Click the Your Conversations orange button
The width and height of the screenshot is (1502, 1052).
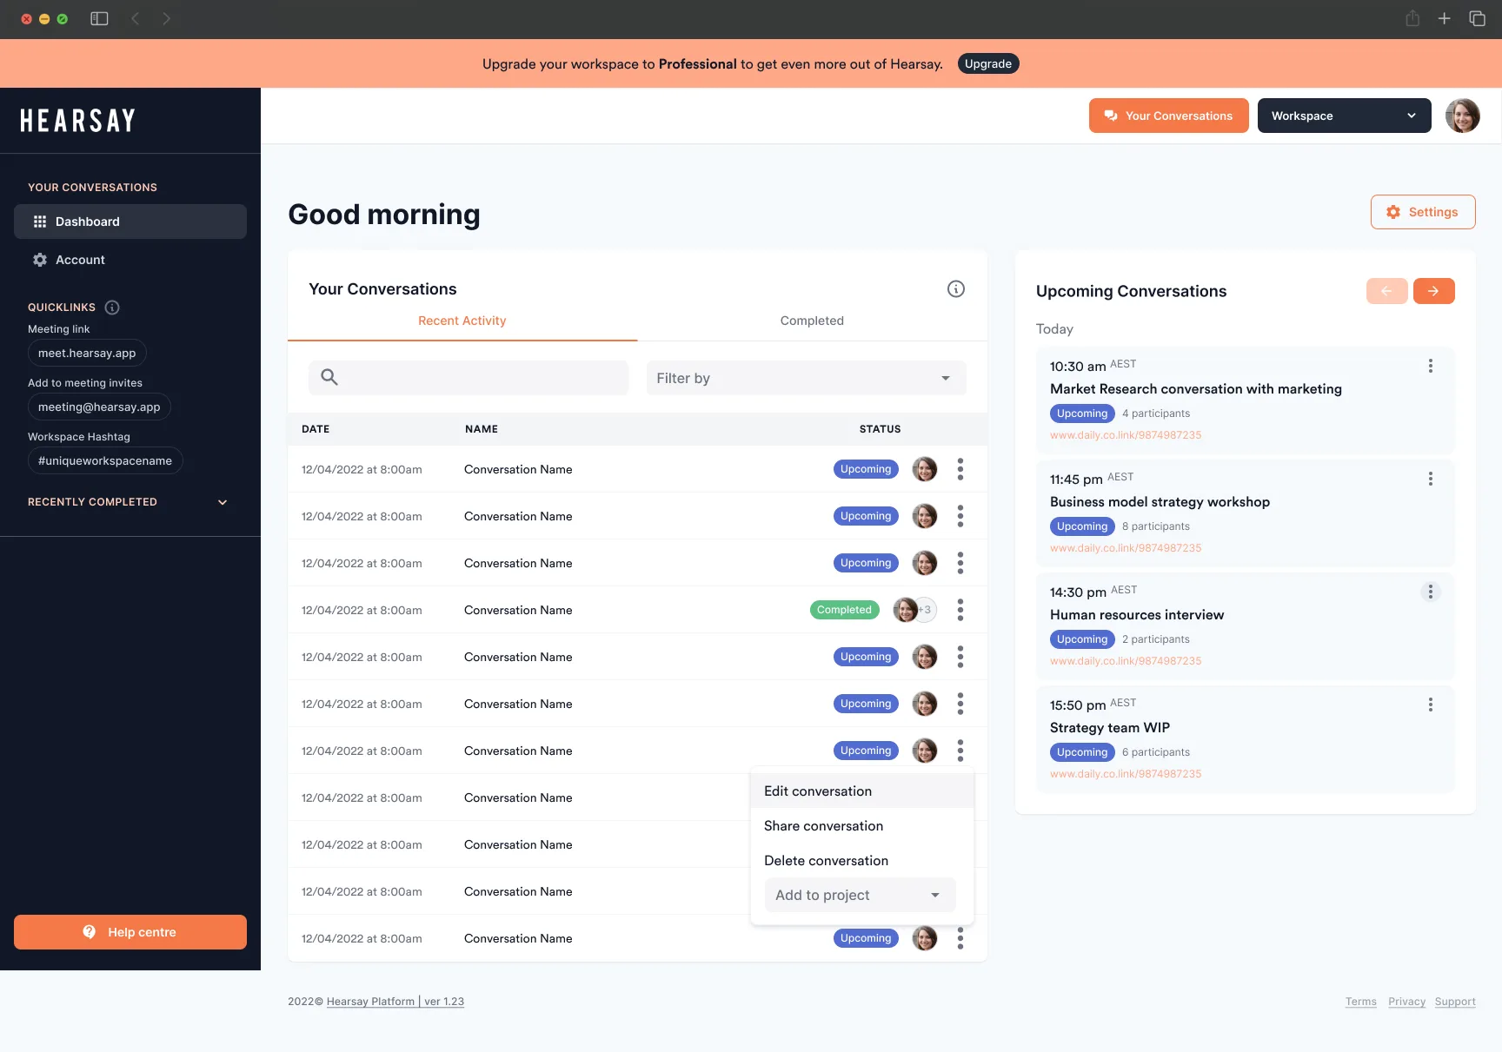[x=1168, y=116]
